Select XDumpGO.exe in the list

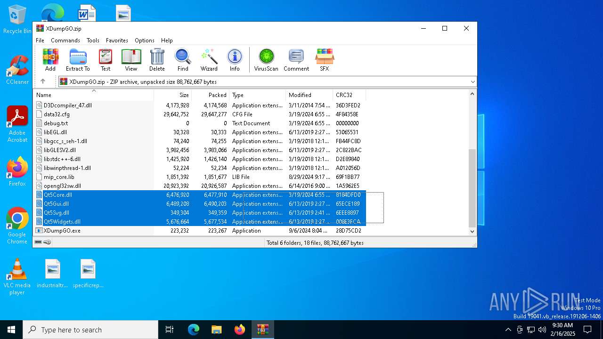200,231
